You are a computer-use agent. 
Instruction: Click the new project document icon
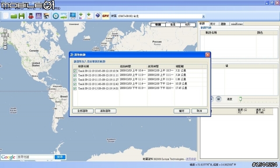click(6, 16)
